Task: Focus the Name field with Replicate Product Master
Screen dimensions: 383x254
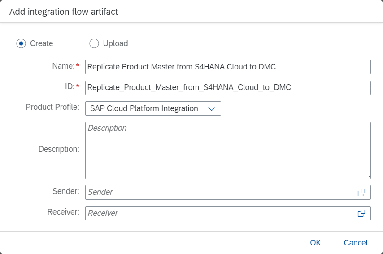Action: point(228,67)
